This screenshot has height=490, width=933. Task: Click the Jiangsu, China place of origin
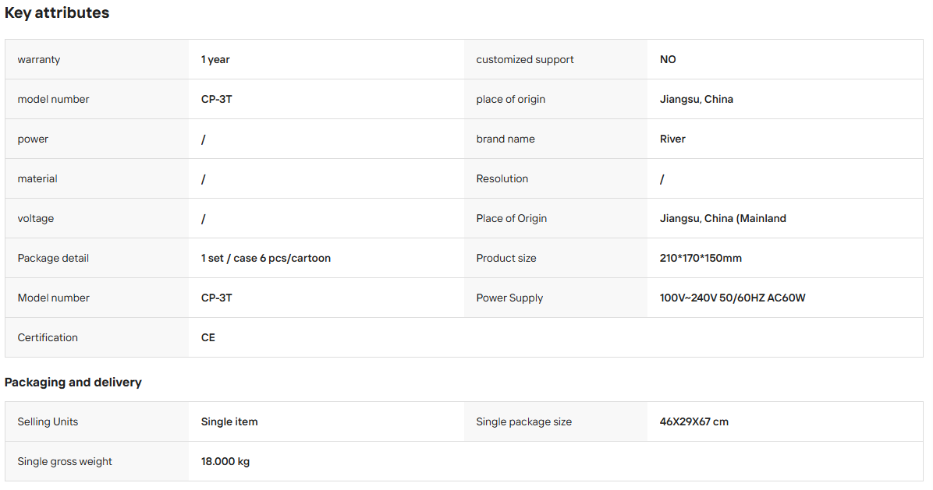(x=696, y=99)
